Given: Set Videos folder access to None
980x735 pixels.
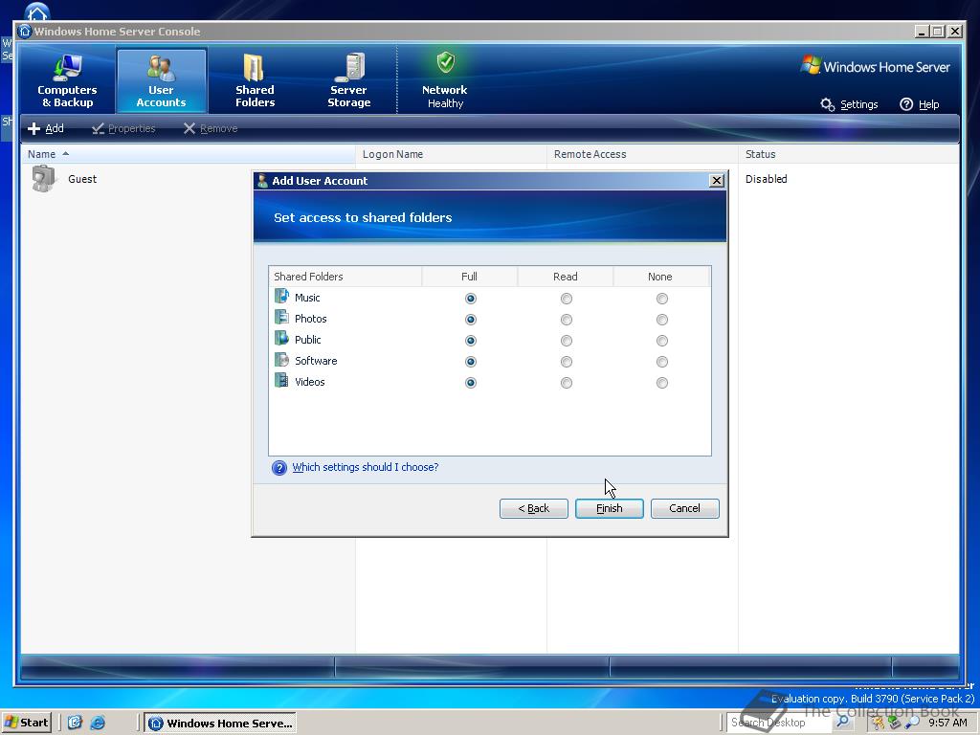Looking at the screenshot, I should (x=662, y=383).
